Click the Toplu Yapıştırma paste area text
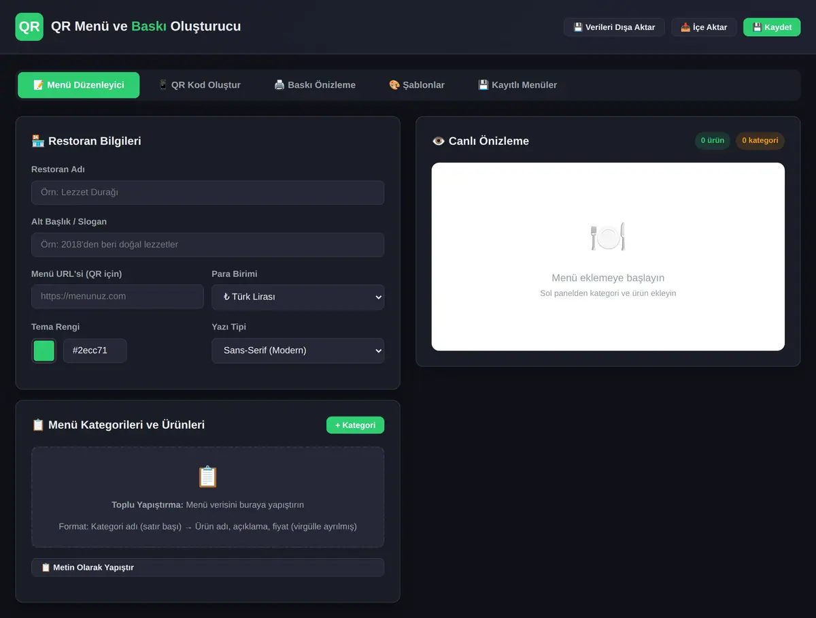The height and width of the screenshot is (618, 816). 207,505
